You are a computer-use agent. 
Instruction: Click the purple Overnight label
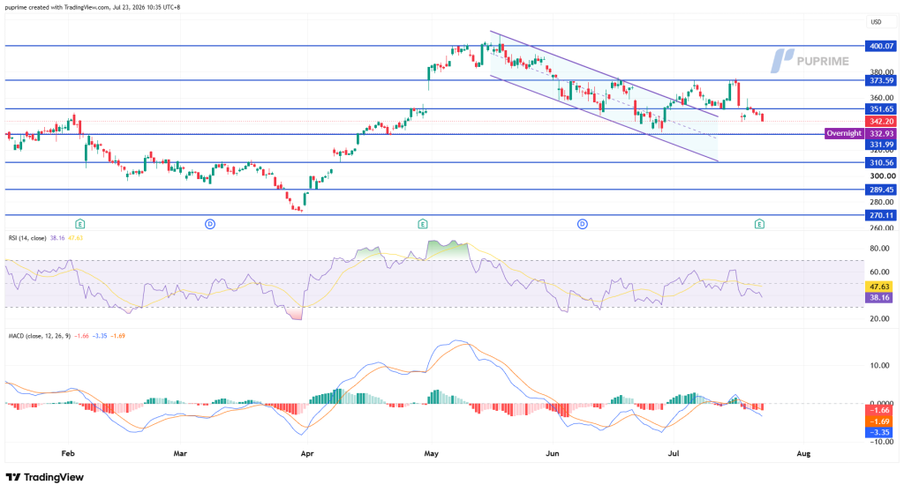click(843, 133)
